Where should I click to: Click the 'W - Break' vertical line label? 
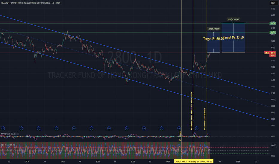180,136
